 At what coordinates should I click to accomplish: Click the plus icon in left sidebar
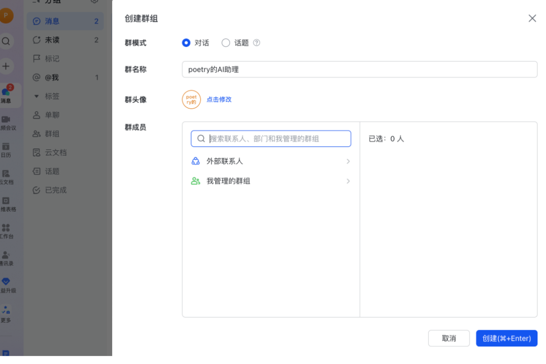[6, 66]
